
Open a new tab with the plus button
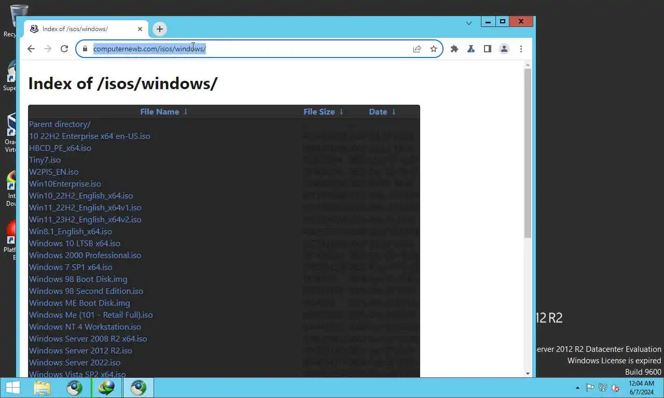160,29
